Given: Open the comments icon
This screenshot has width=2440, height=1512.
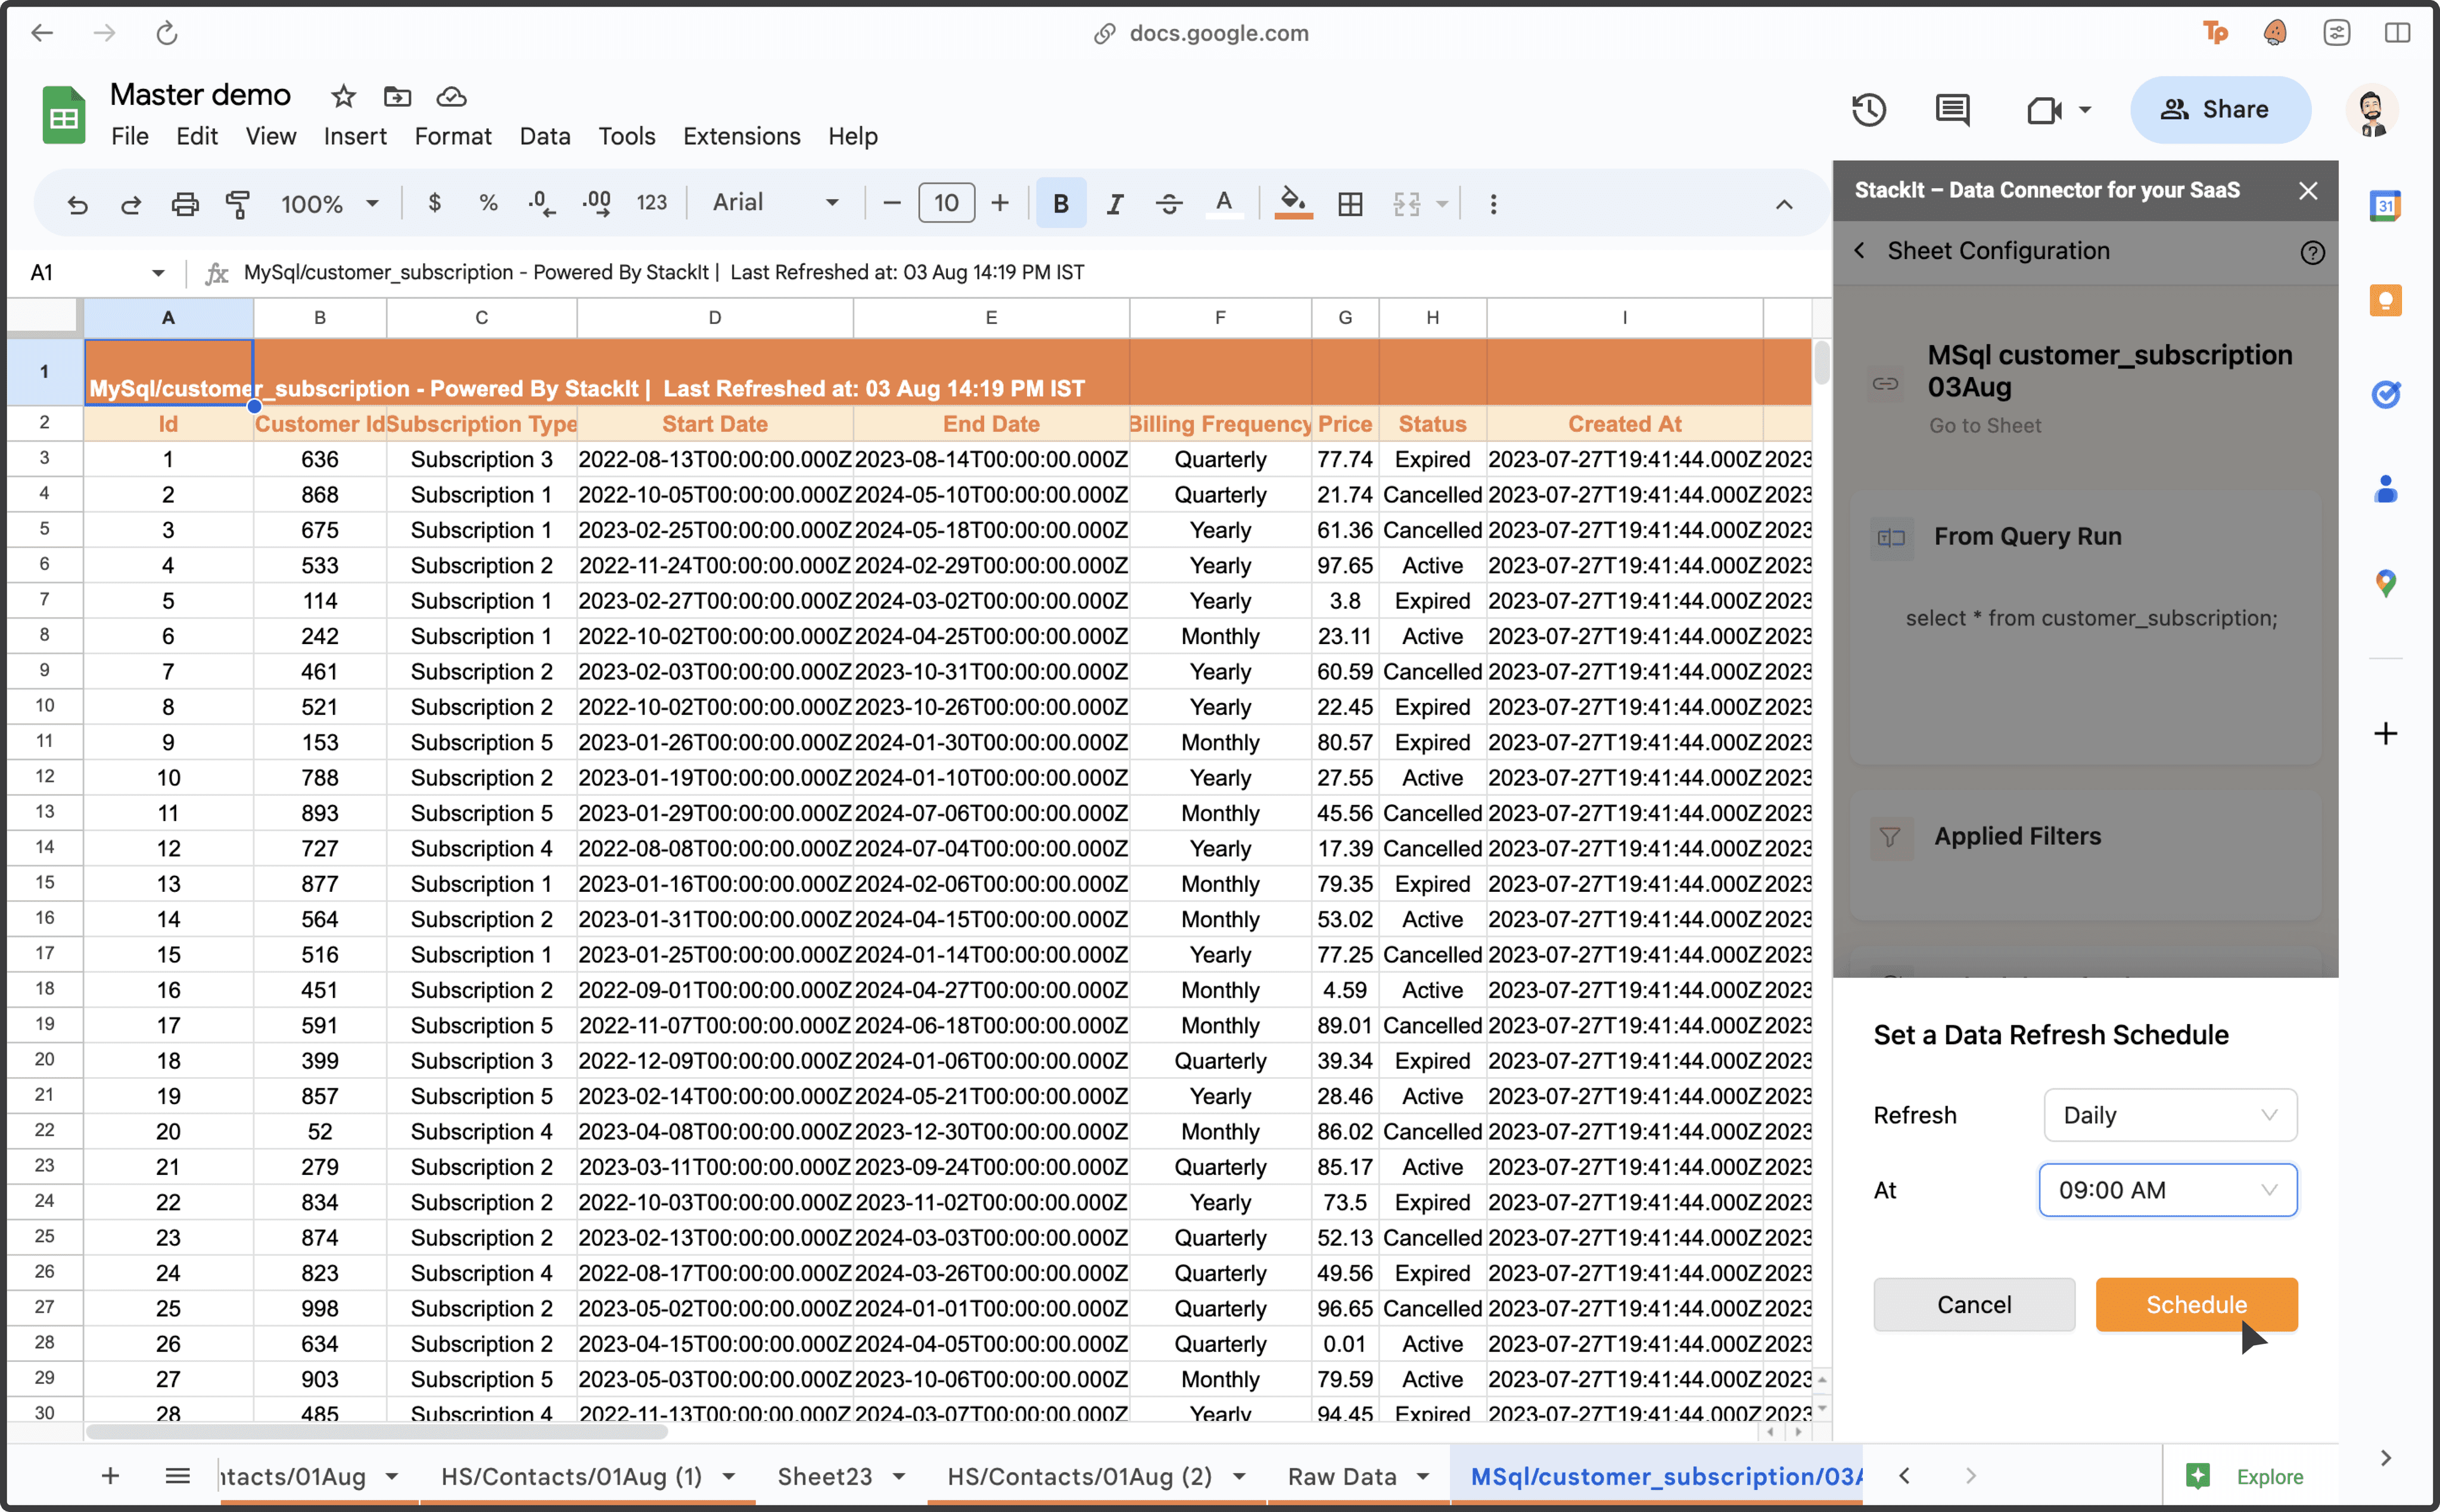Looking at the screenshot, I should click(x=1952, y=109).
